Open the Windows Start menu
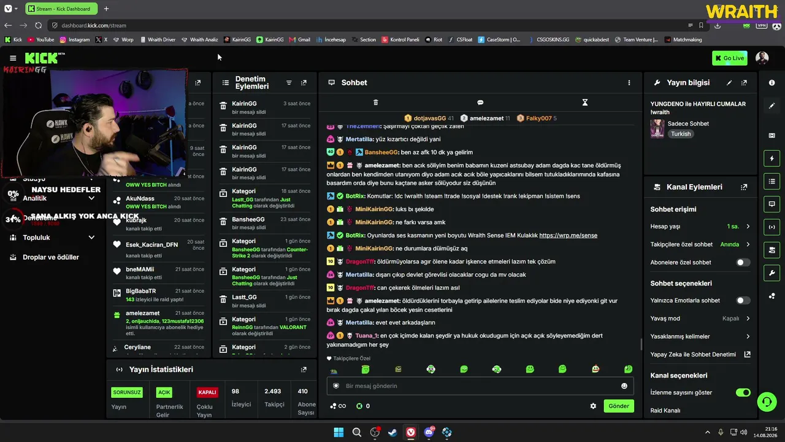This screenshot has width=785, height=442. click(339, 432)
